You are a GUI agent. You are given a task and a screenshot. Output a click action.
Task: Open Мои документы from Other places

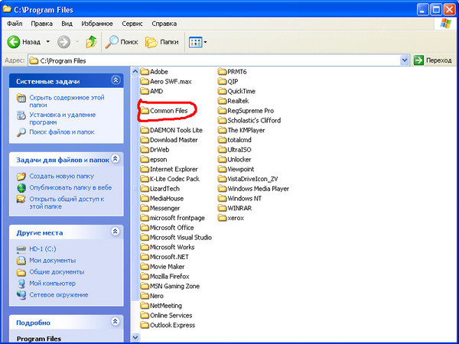tap(52, 261)
